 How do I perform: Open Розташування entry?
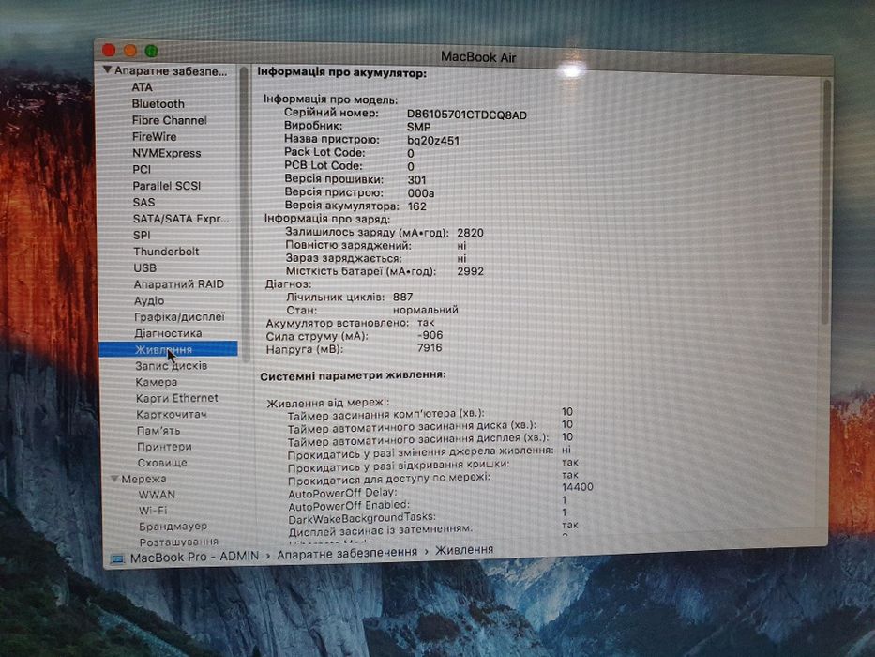click(178, 542)
